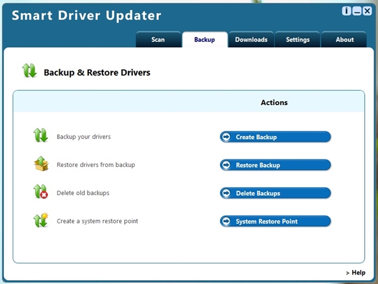The width and height of the screenshot is (378, 284).
Task: Click the 'Restore drivers from backup' text
Action: (x=96, y=165)
